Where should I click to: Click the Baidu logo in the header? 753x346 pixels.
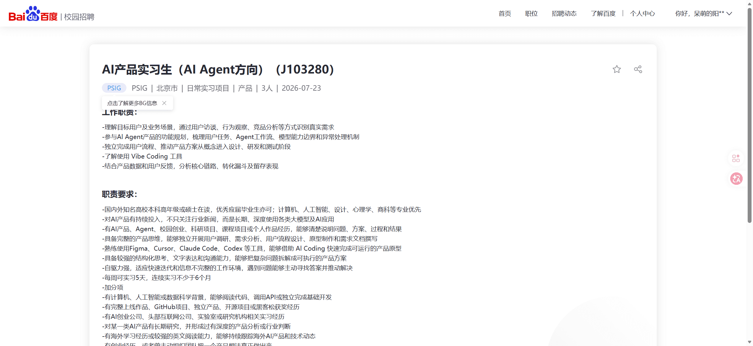tap(33, 14)
